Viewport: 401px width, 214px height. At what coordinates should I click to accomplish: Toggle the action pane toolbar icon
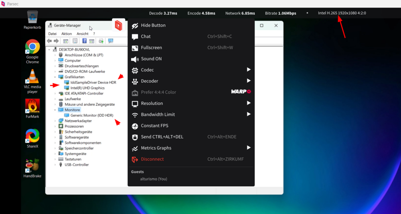tap(91, 41)
